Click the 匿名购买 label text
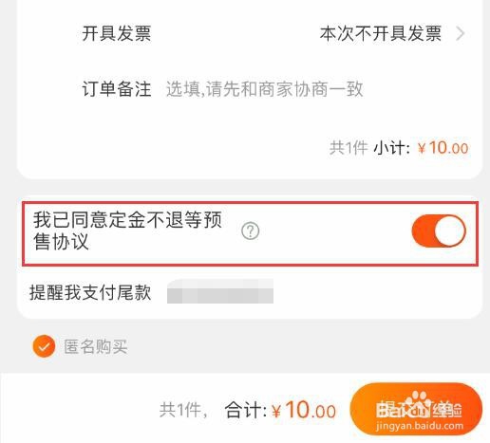 pos(96,346)
